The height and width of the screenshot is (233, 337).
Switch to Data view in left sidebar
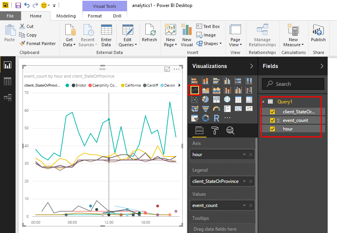(x=8, y=82)
